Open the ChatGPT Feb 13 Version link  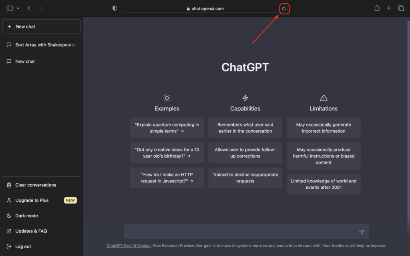tap(129, 246)
